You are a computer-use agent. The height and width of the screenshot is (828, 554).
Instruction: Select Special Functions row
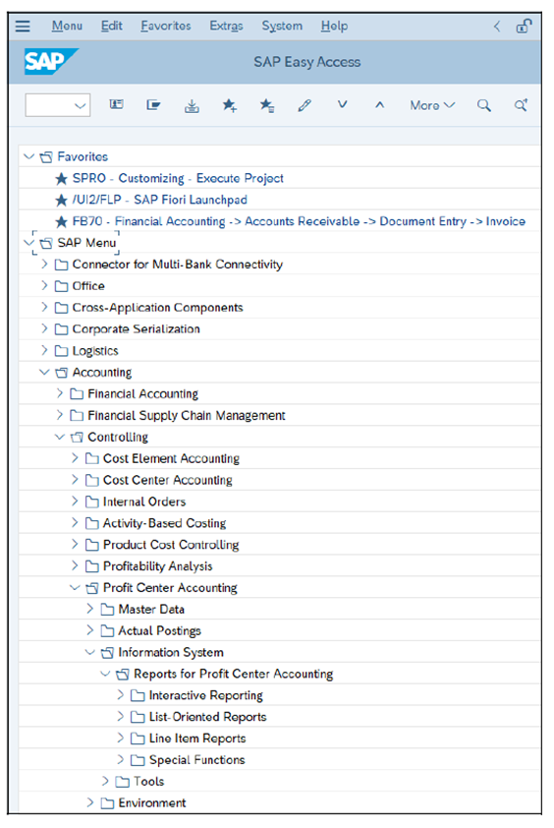[x=279, y=760]
